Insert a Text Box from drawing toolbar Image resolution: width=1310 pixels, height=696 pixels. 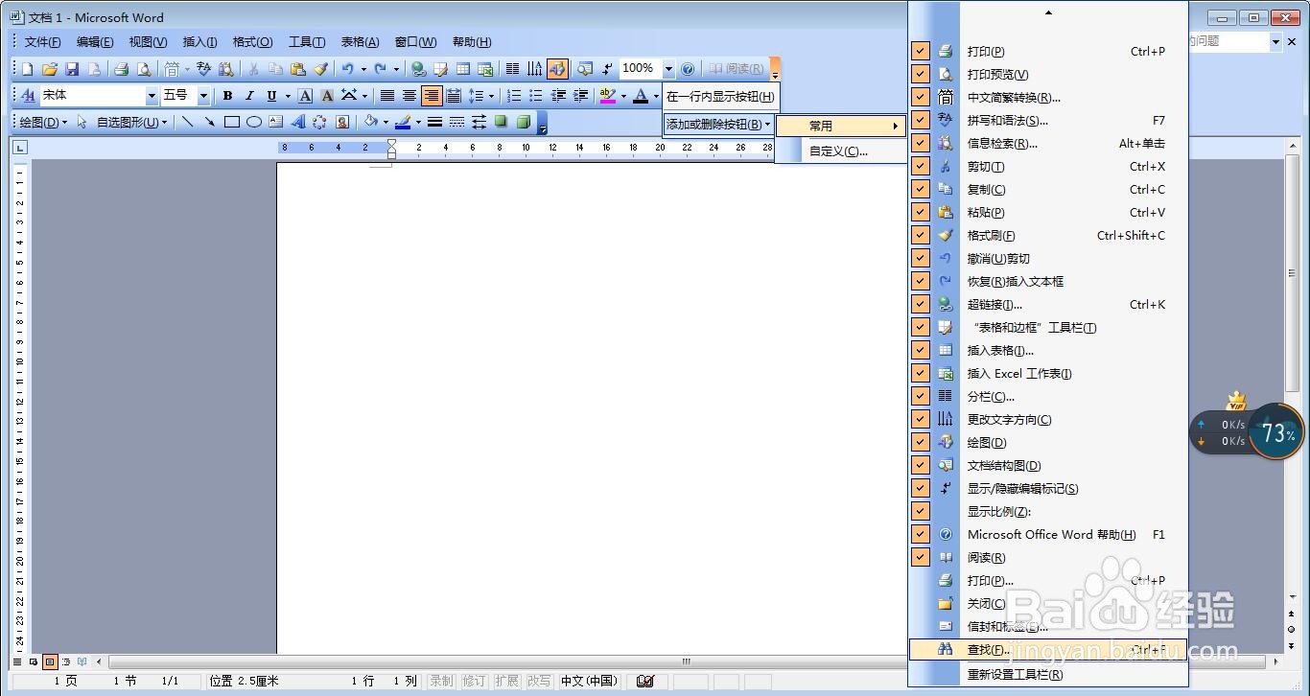[276, 122]
